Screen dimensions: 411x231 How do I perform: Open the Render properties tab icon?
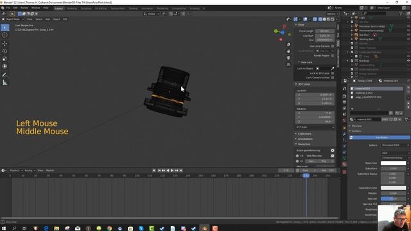click(344, 96)
